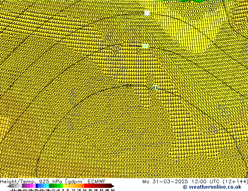The width and height of the screenshot is (248, 191).
Task: Click the '84' contour label on light green box
Action: (x=155, y=88)
